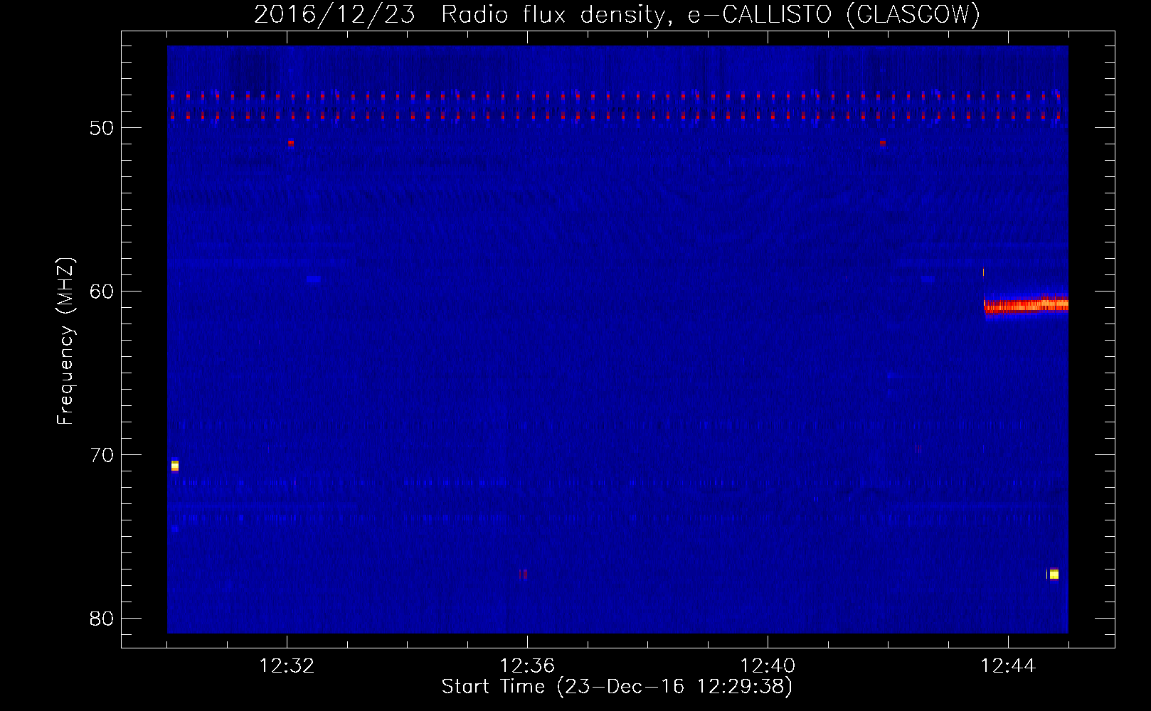Click the red spot at 51 MHz near 12:42

point(883,143)
